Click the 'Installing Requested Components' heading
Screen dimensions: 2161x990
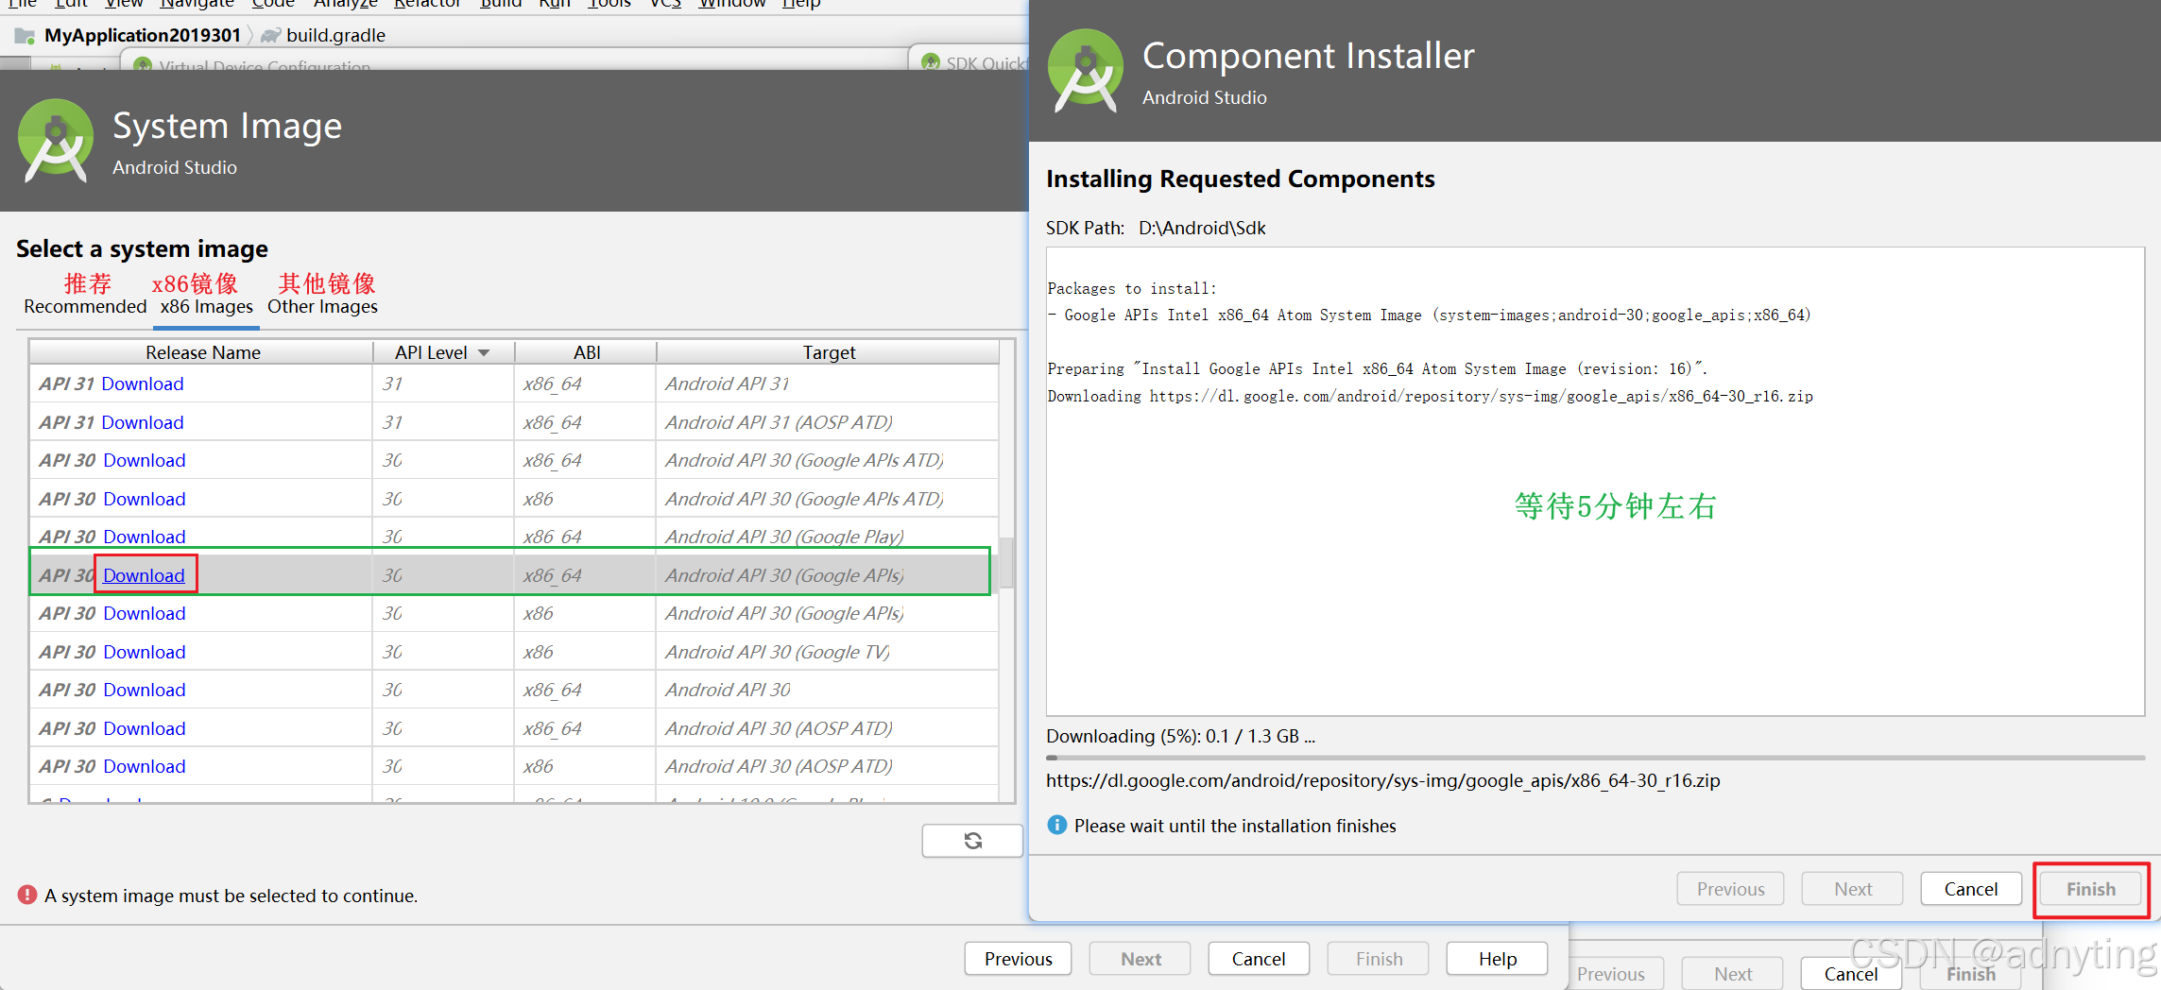coord(1240,179)
